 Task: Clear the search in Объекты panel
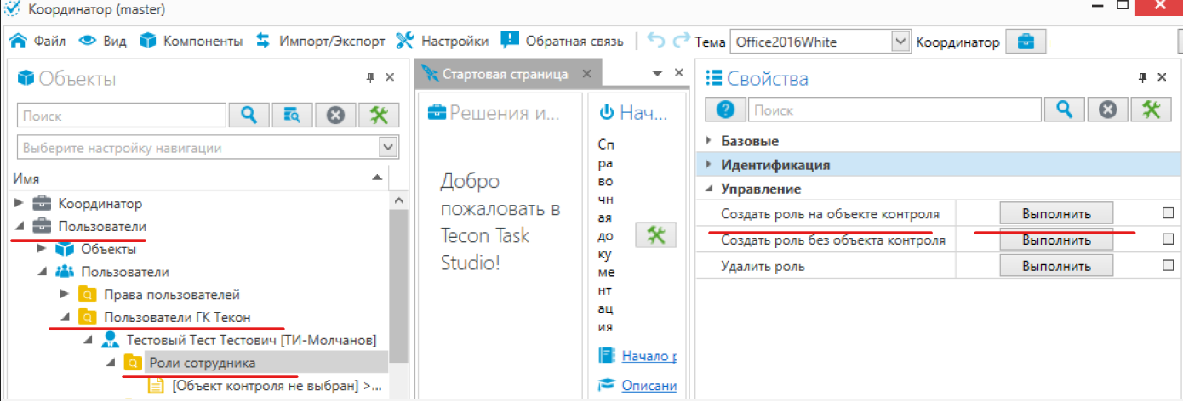tap(335, 116)
